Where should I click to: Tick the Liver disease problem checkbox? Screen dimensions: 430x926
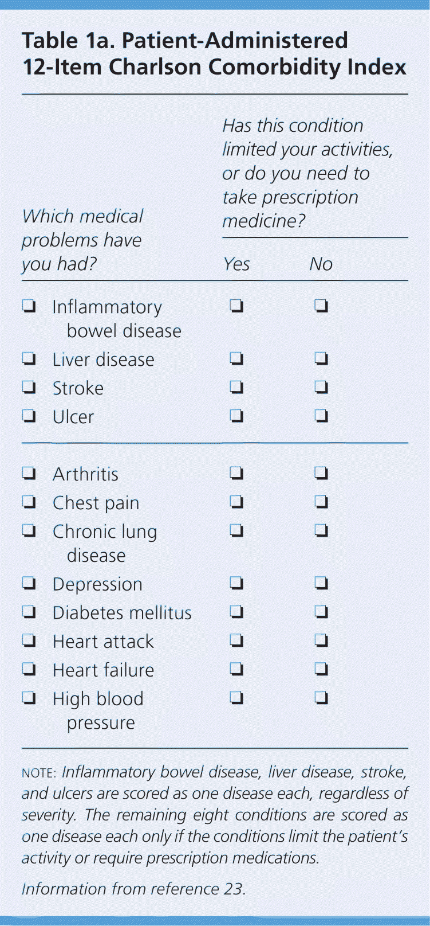point(29,360)
